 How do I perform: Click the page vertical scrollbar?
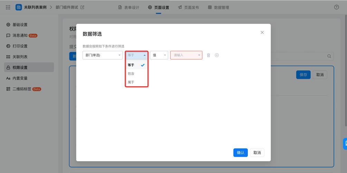346,71
